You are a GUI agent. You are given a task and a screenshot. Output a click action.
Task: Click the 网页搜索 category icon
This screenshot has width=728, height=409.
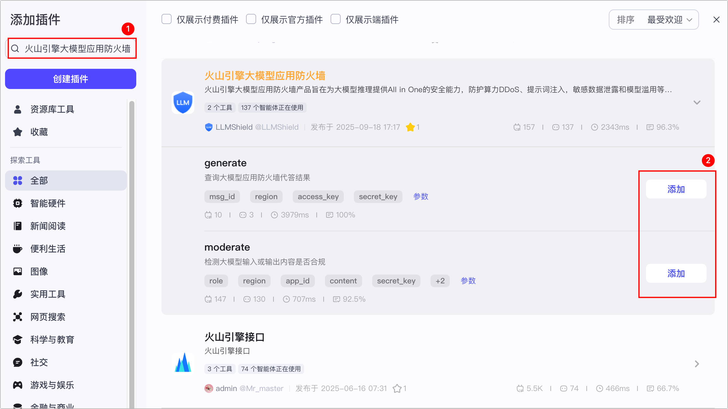(x=18, y=317)
